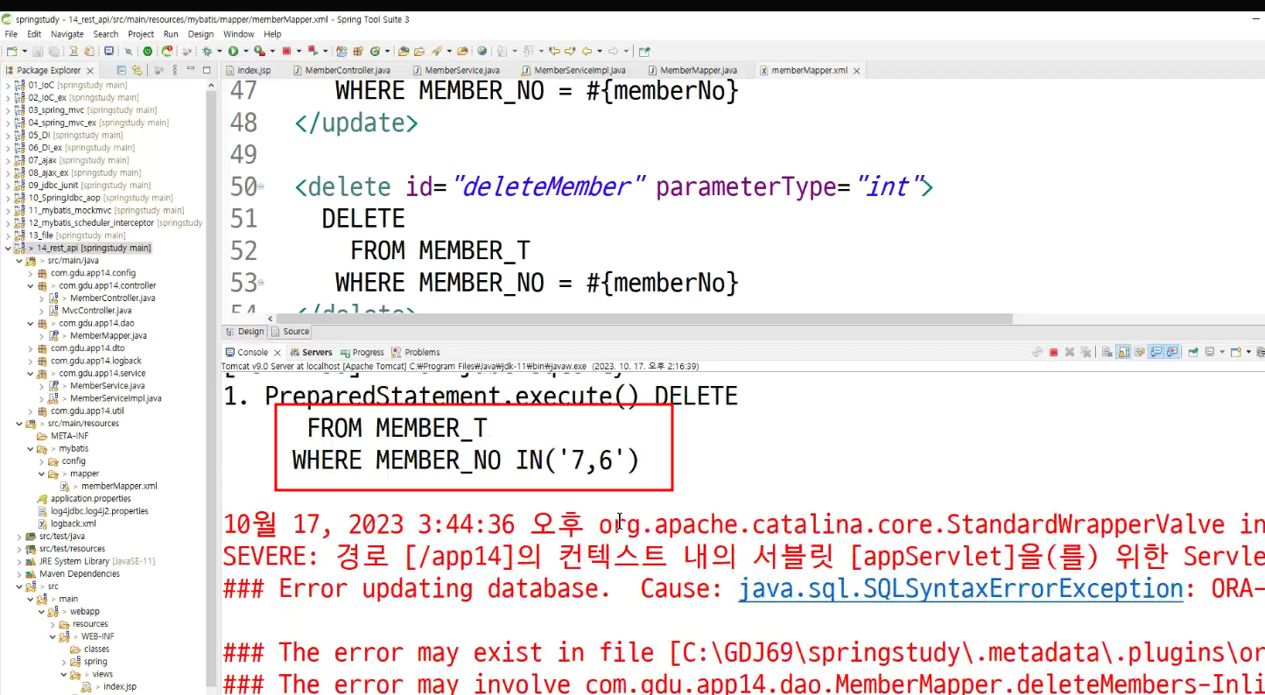Toggle Scroll Lock in console
Image resolution: width=1265 pixels, height=695 pixels.
1123,352
